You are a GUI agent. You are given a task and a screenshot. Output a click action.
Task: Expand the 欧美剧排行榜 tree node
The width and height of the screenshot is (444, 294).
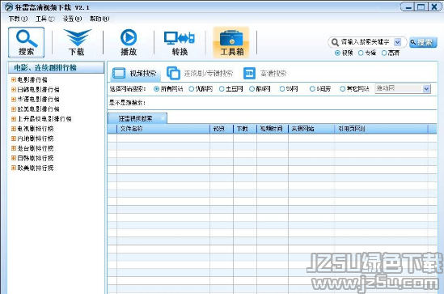pyautogui.click(x=13, y=168)
